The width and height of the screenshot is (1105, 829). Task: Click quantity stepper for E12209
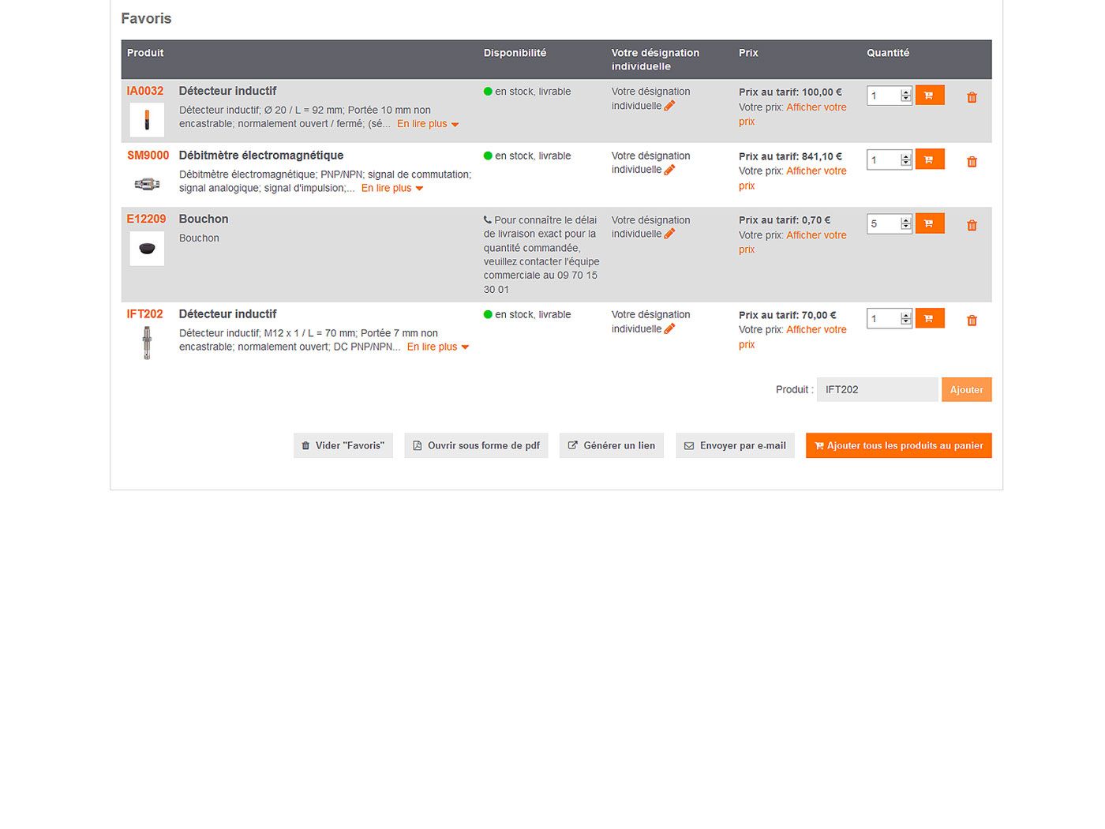906,223
